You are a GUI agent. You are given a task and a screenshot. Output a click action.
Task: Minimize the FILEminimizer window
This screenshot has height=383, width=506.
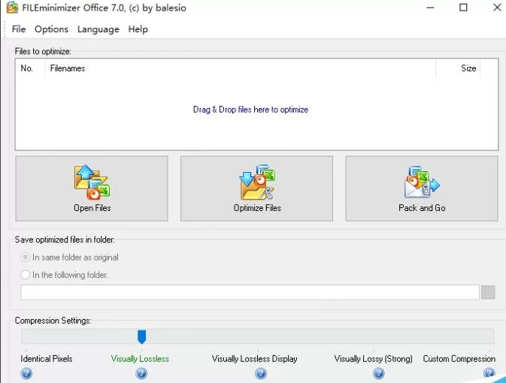pyautogui.click(x=430, y=8)
